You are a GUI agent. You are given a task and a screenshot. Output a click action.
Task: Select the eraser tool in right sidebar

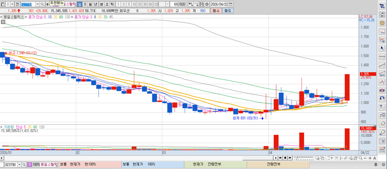point(382,123)
